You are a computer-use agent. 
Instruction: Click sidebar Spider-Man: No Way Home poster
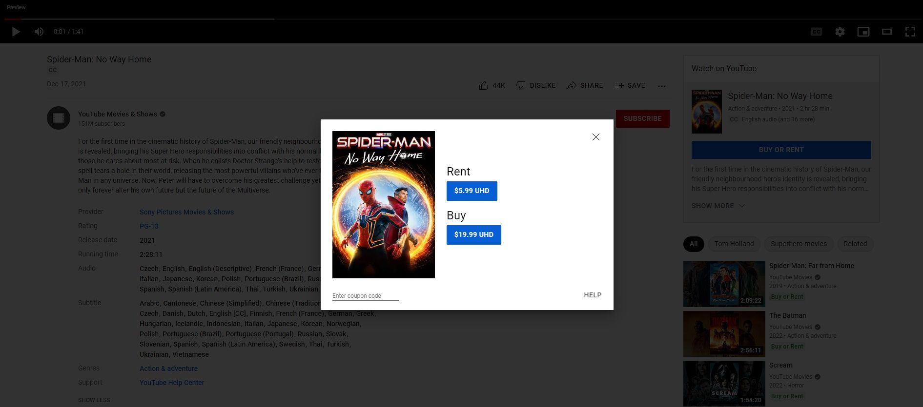(x=707, y=111)
